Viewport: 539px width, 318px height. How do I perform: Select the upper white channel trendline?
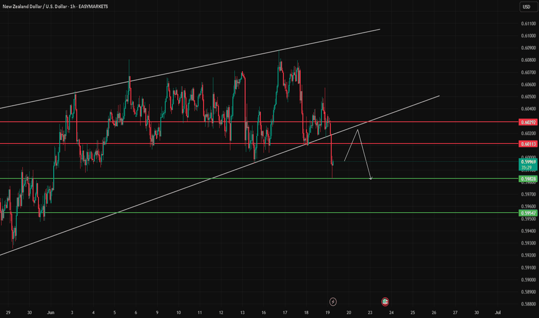coord(190,69)
